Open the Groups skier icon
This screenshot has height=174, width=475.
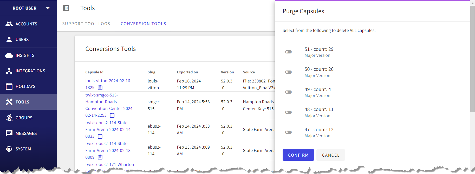tap(9, 118)
